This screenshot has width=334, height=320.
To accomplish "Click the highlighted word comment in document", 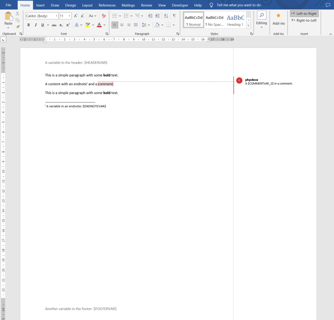I will point(105,84).
